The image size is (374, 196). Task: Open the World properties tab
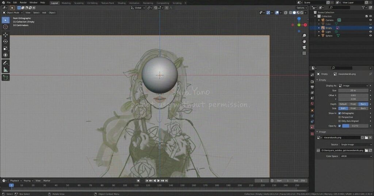(312, 104)
